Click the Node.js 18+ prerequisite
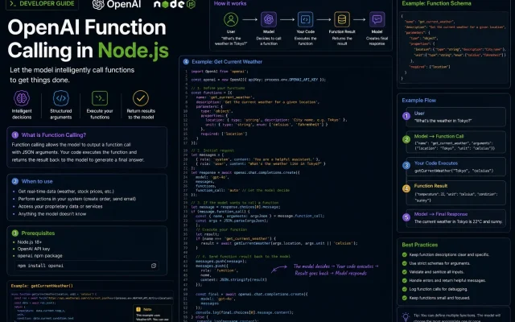 tap(30, 242)
